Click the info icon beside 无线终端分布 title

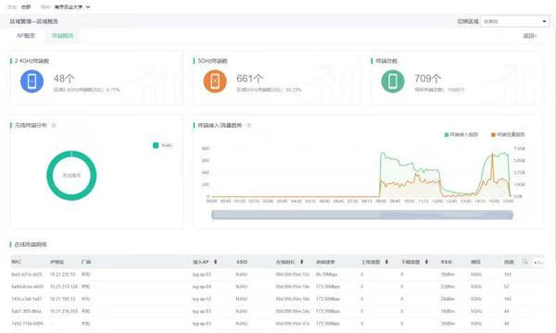[54, 125]
